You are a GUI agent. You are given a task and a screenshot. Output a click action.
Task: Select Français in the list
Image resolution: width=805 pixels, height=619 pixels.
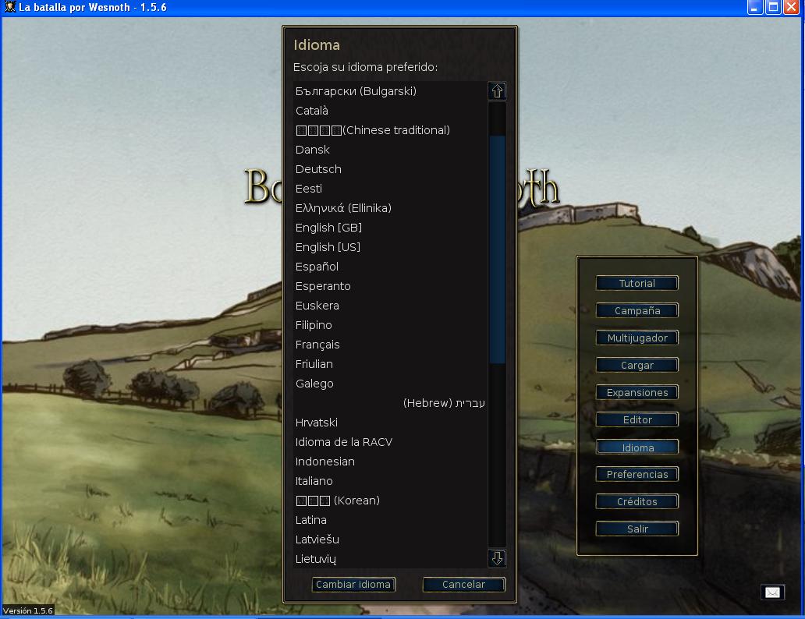(x=390, y=345)
